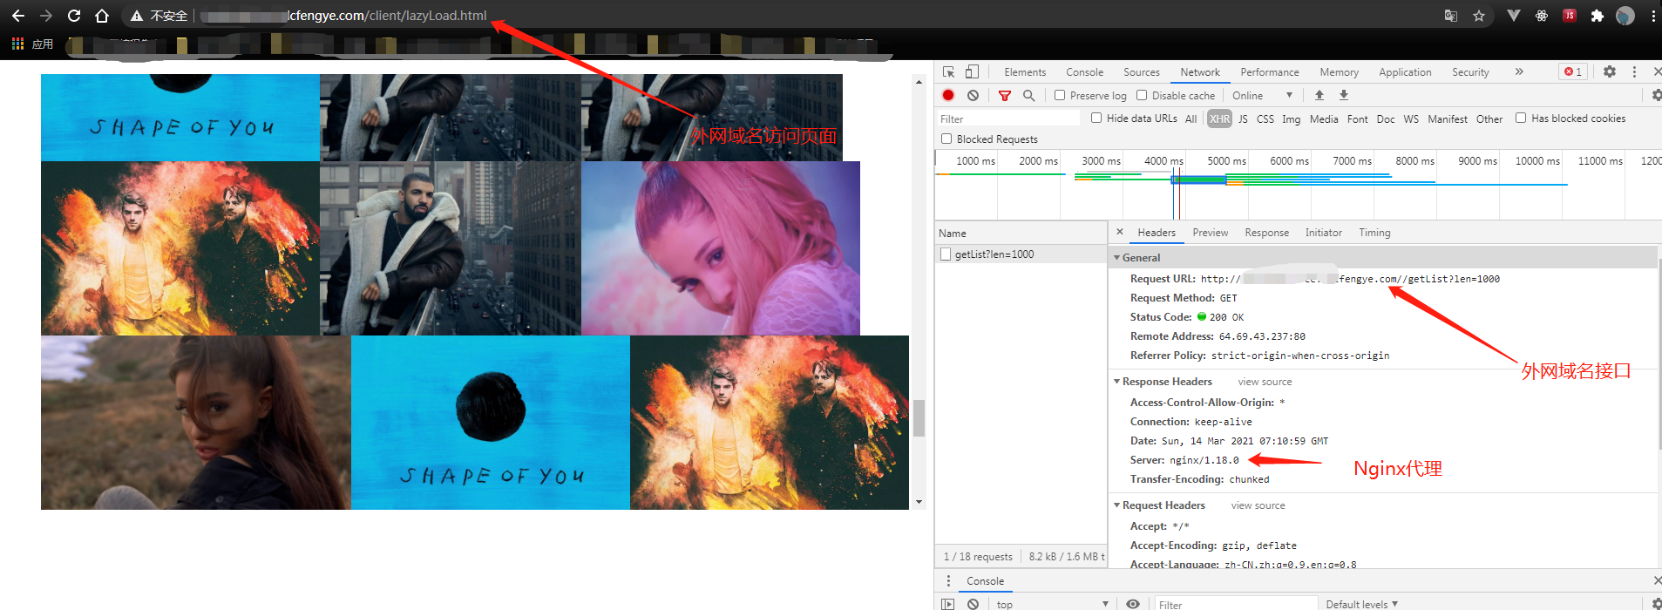Open the Timing tab of the request
The image size is (1662, 610).
click(x=1374, y=232)
